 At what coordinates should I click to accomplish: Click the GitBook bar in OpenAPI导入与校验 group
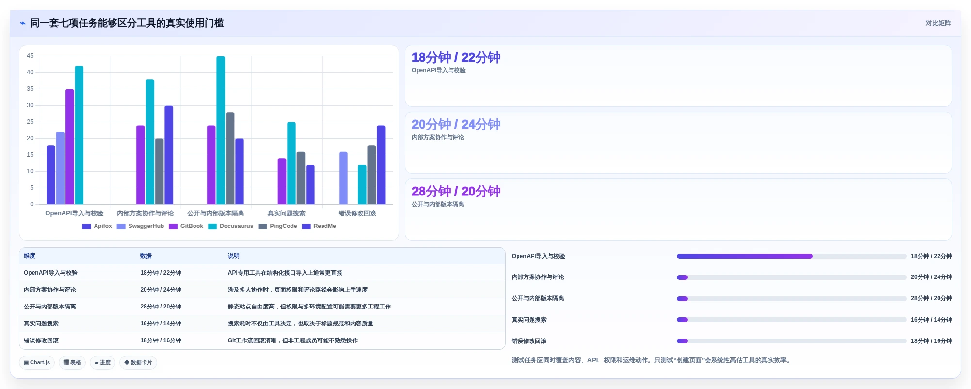point(70,146)
